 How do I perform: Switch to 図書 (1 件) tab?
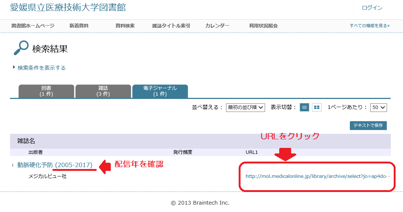tap(46, 91)
